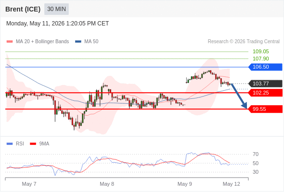Click the red 9MA legend swatch

(x=33, y=144)
